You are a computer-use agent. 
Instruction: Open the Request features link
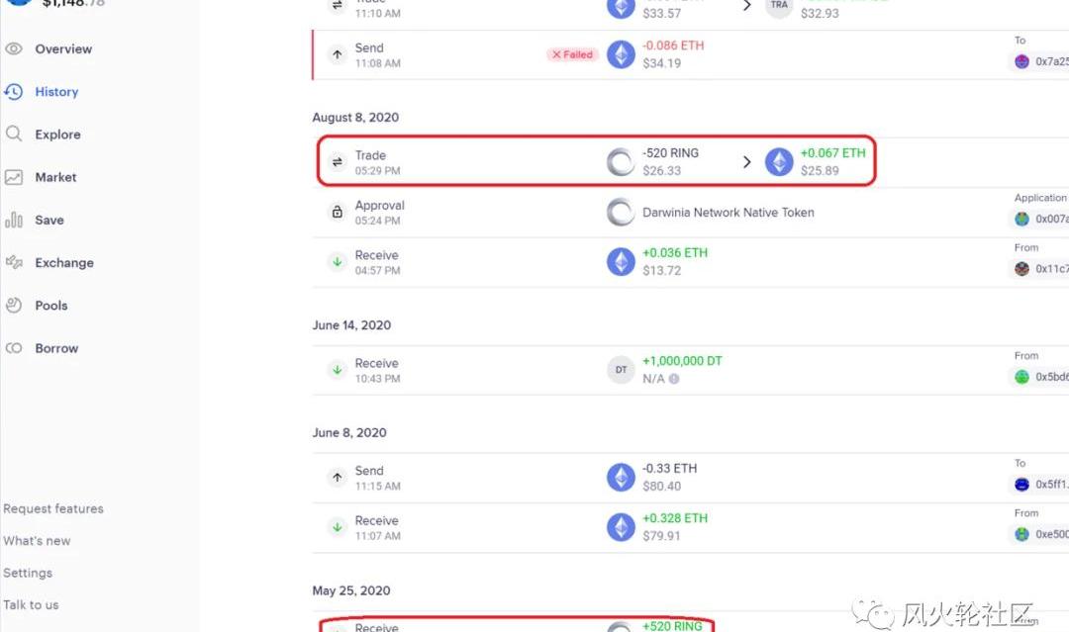pyautogui.click(x=53, y=508)
